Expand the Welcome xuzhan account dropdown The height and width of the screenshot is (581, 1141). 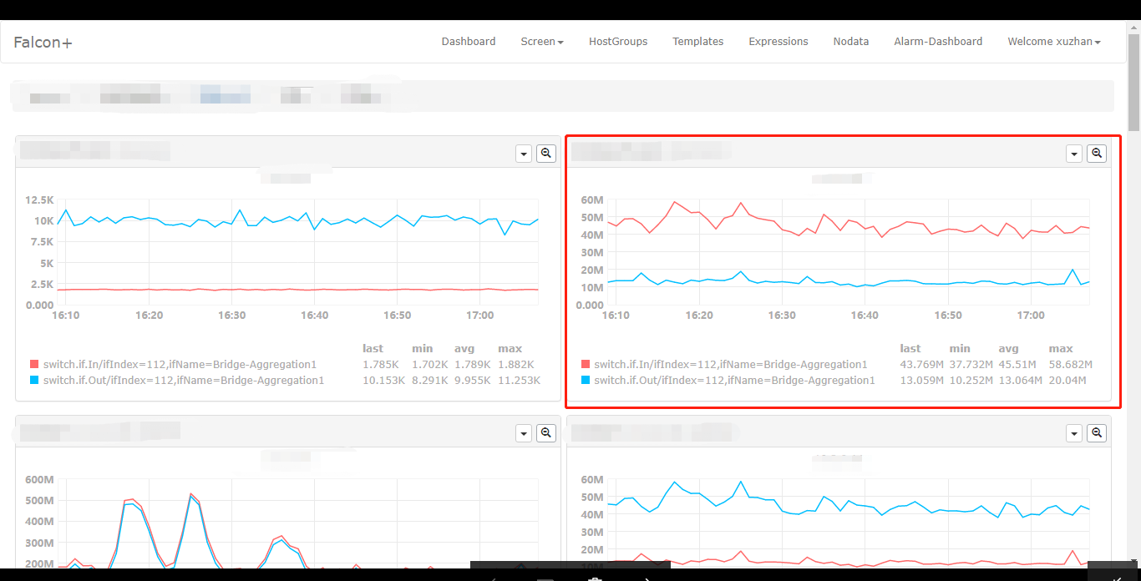click(1053, 41)
